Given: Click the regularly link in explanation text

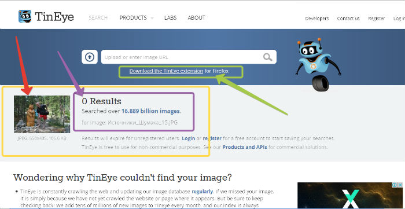Looking at the screenshot, I should click(x=203, y=192).
